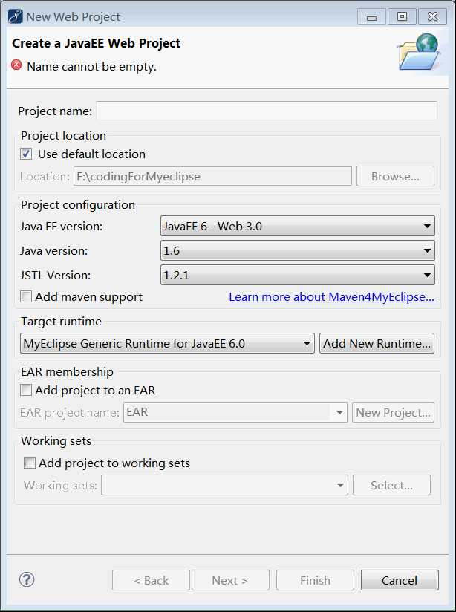
Task: Click the Location path field
Action: 212,177
